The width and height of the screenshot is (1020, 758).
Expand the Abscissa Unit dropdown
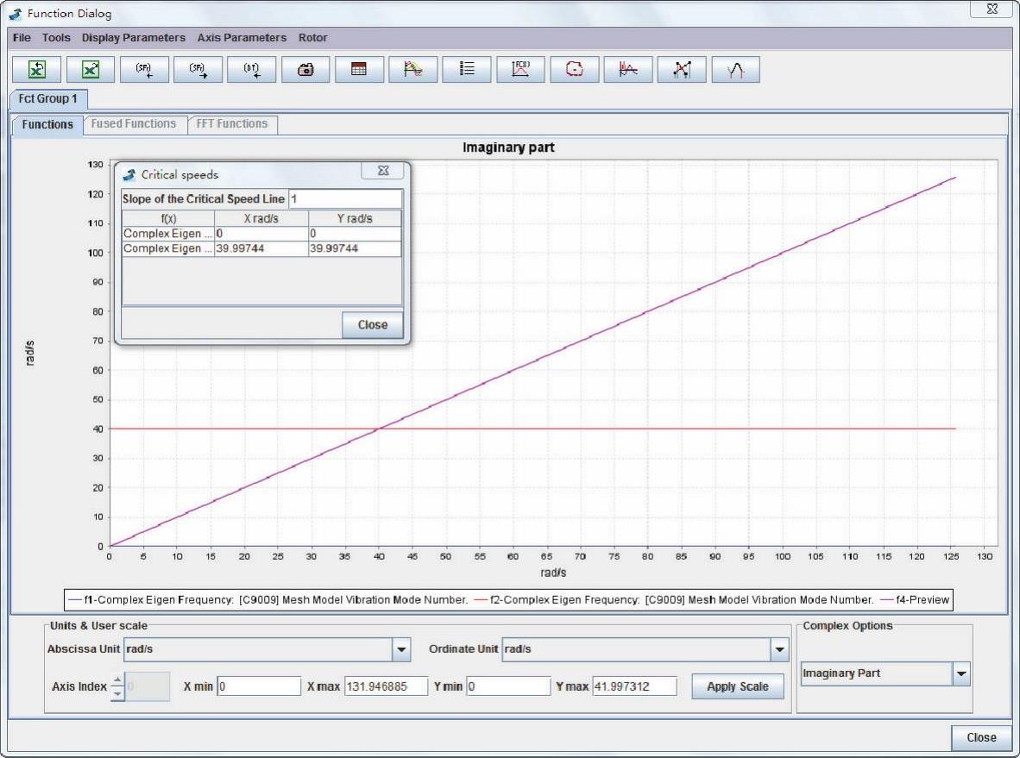[401, 649]
